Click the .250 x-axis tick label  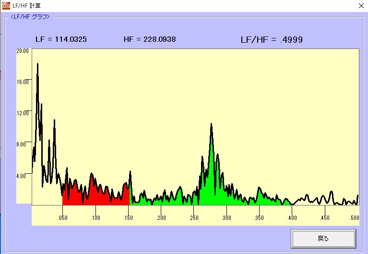point(193,218)
